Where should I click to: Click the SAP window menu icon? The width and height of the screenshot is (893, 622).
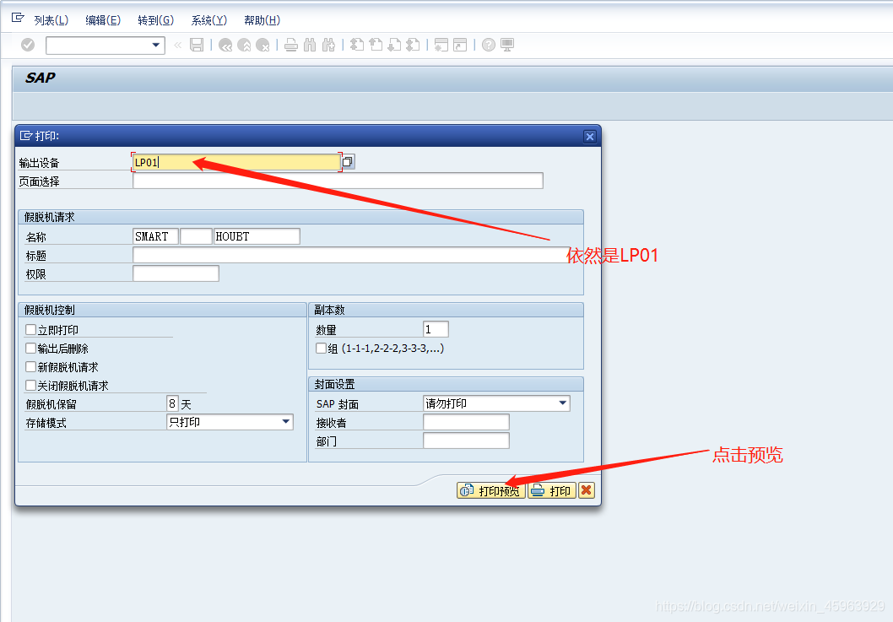coord(18,18)
